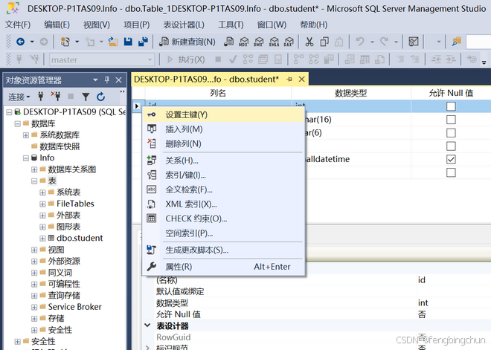The width and height of the screenshot is (491, 350).
Task: Open the 文件(F) menu
Action: pos(18,25)
